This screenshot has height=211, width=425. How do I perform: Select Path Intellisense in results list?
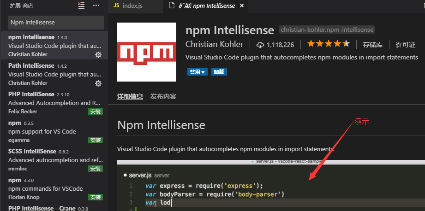click(x=54, y=74)
